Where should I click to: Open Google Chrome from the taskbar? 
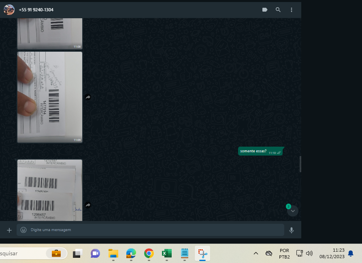tap(149, 254)
